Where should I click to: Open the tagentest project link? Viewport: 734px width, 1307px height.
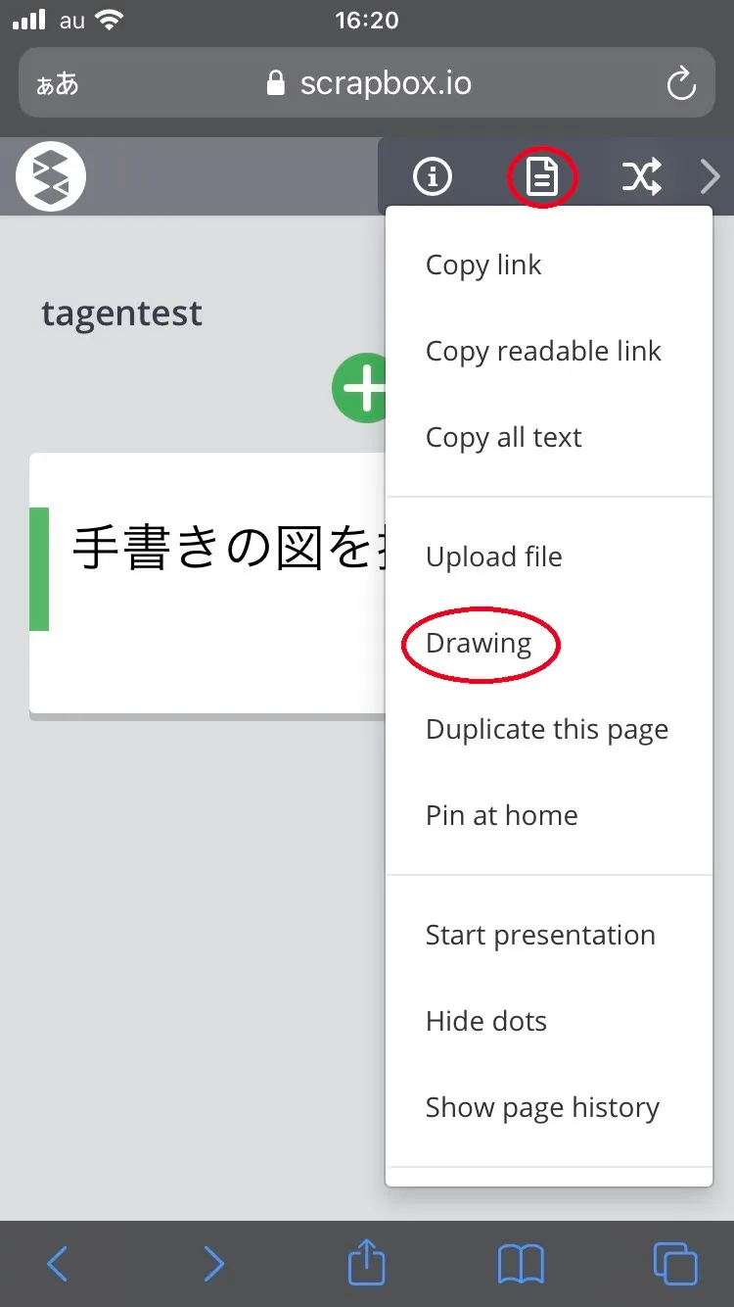tap(122, 315)
